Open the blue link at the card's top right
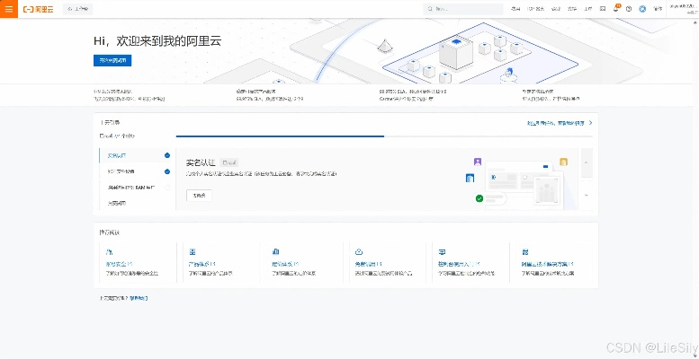The height and width of the screenshot is (359, 699). (x=556, y=122)
